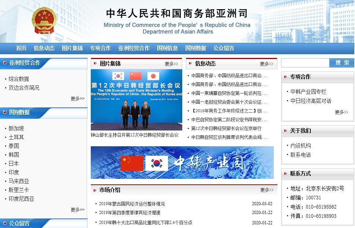Image resolution: width=355 pixels, height=228 pixels.
Task: Open the 首页 home menu item
Action: pyautogui.click(x=21, y=48)
